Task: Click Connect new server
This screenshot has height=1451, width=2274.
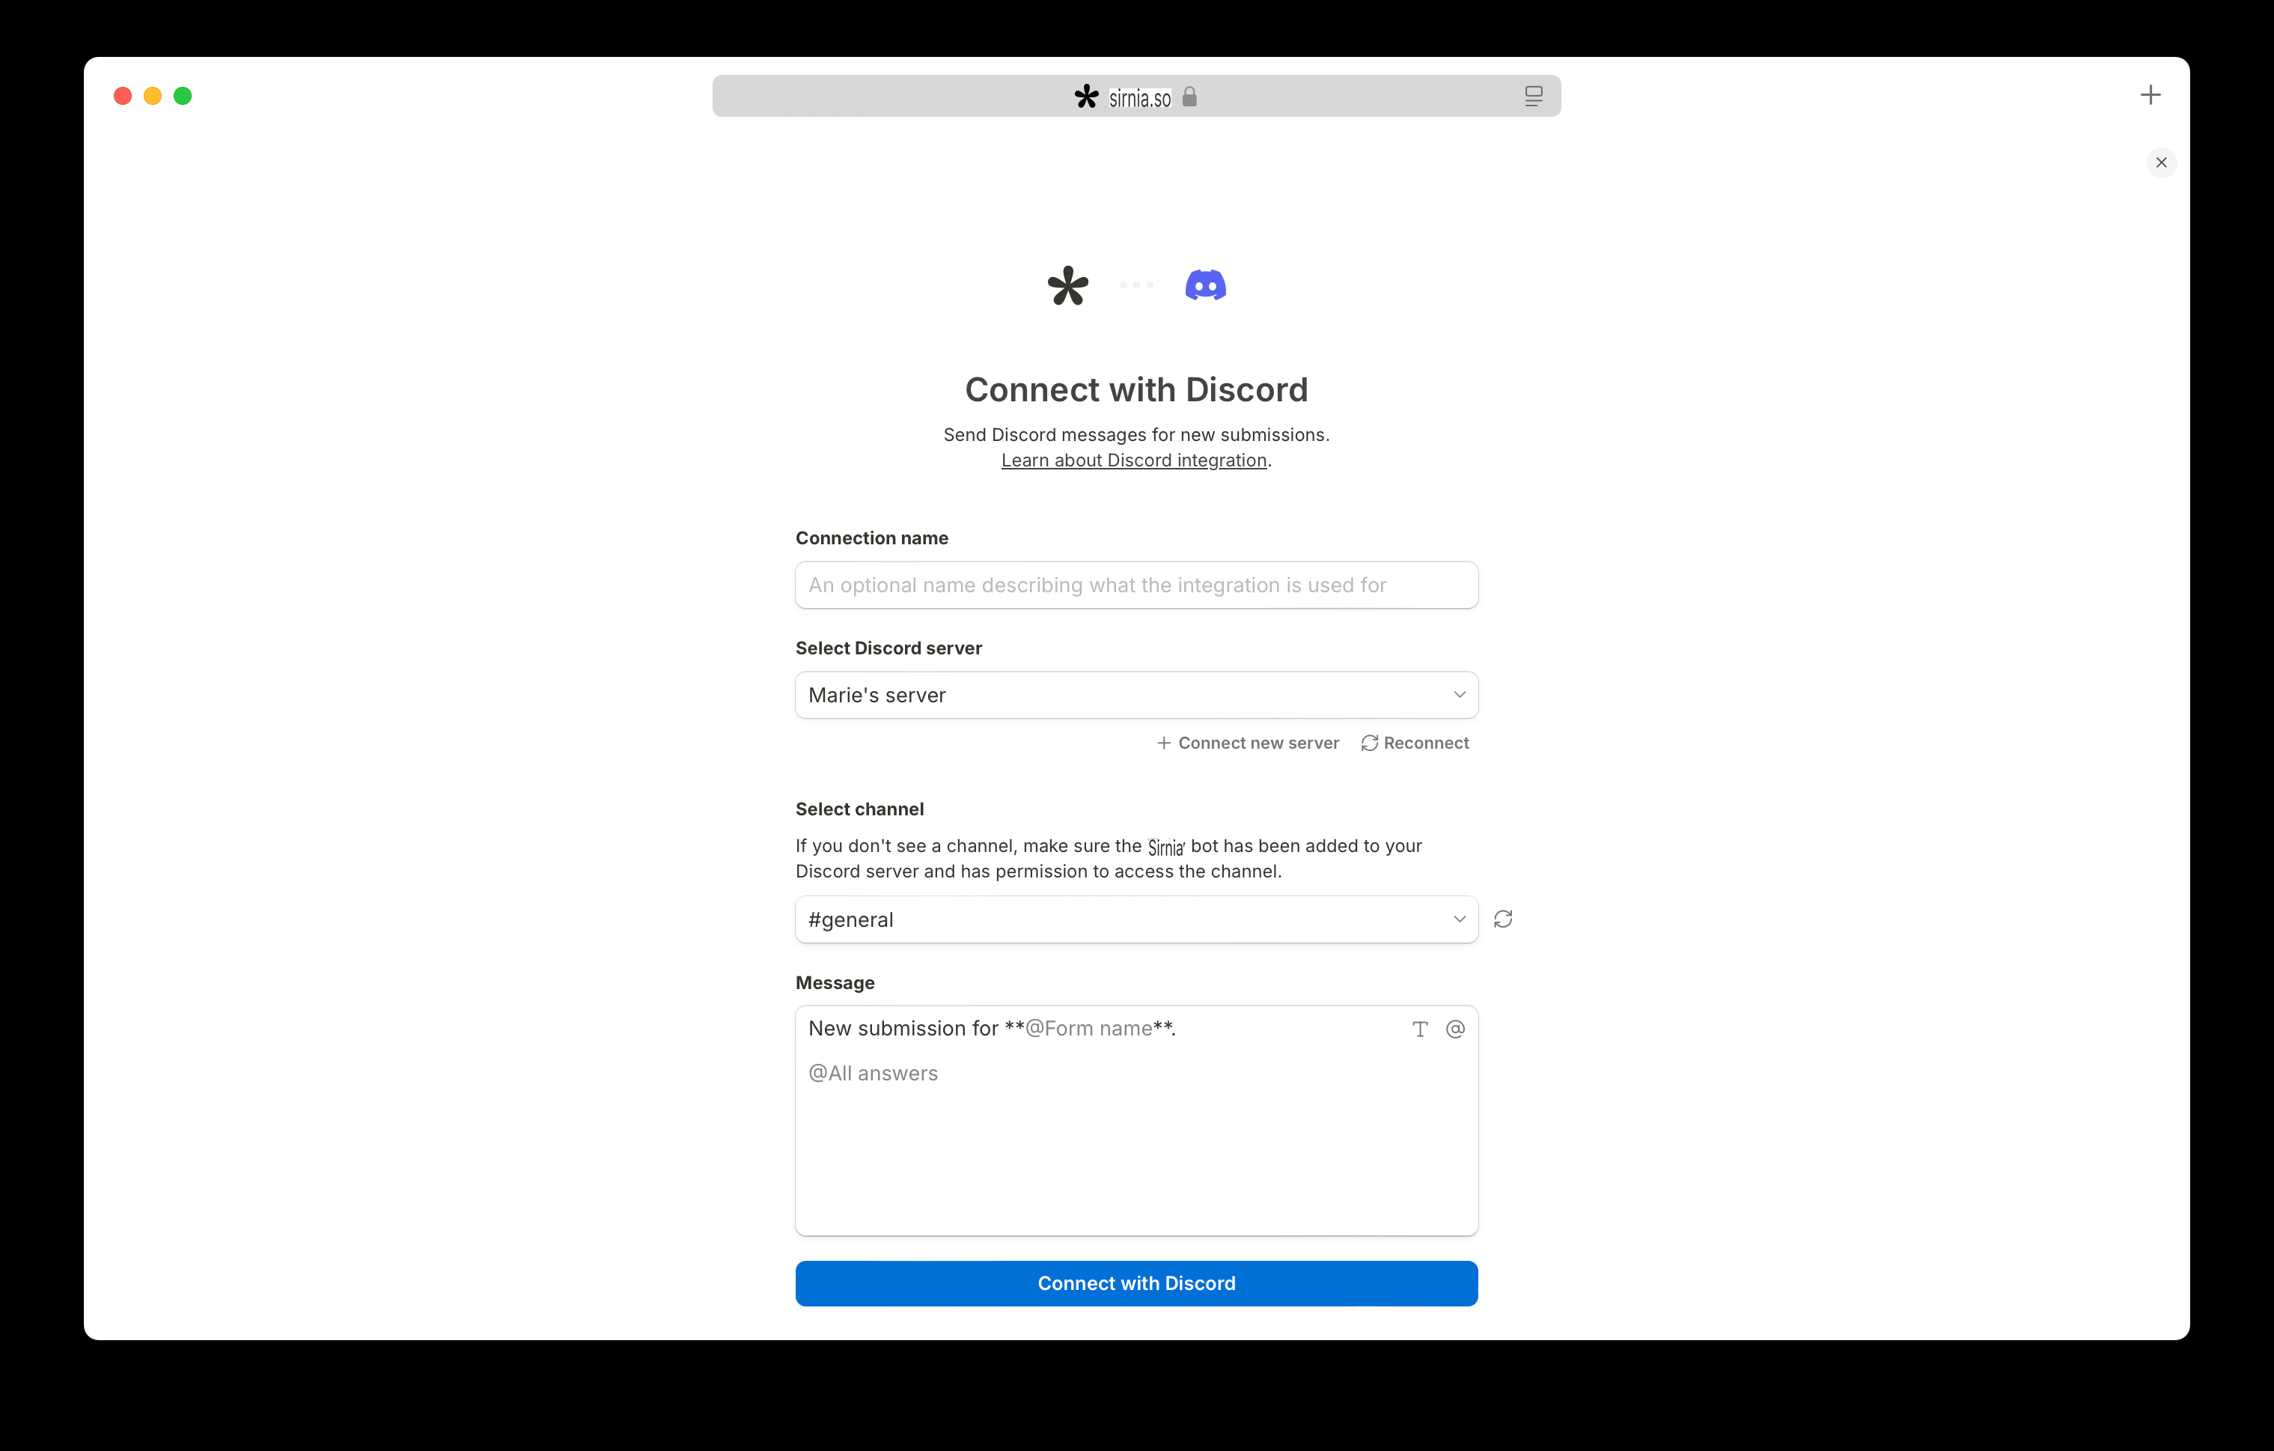Action: point(1248,743)
